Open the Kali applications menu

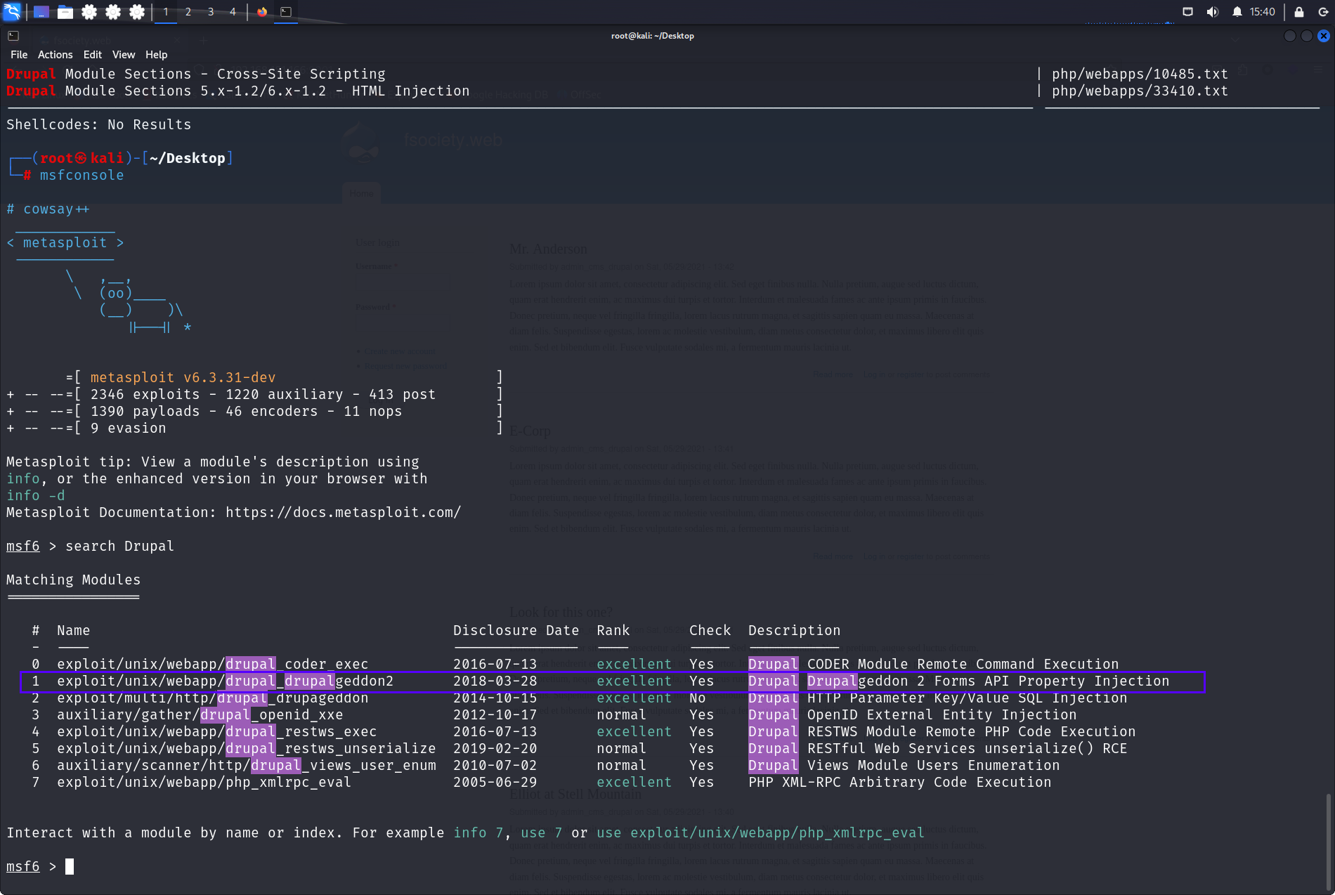[12, 11]
